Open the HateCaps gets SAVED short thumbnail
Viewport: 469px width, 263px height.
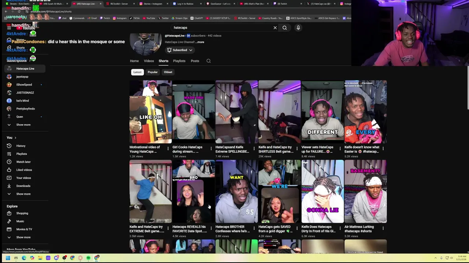[x=279, y=191]
